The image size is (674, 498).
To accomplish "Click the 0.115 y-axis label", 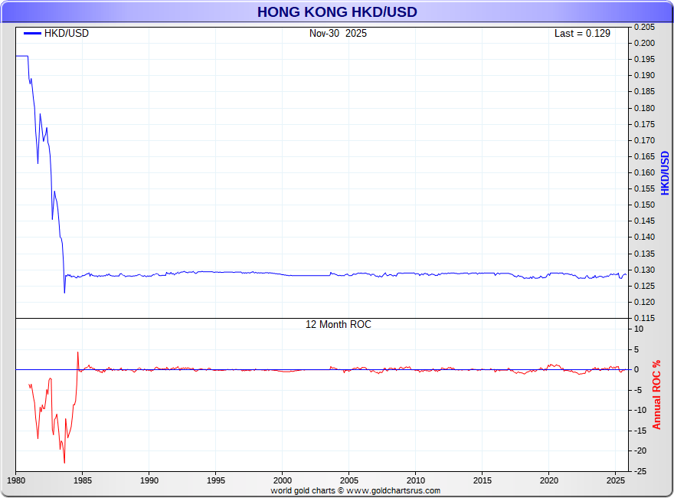I will [644, 318].
